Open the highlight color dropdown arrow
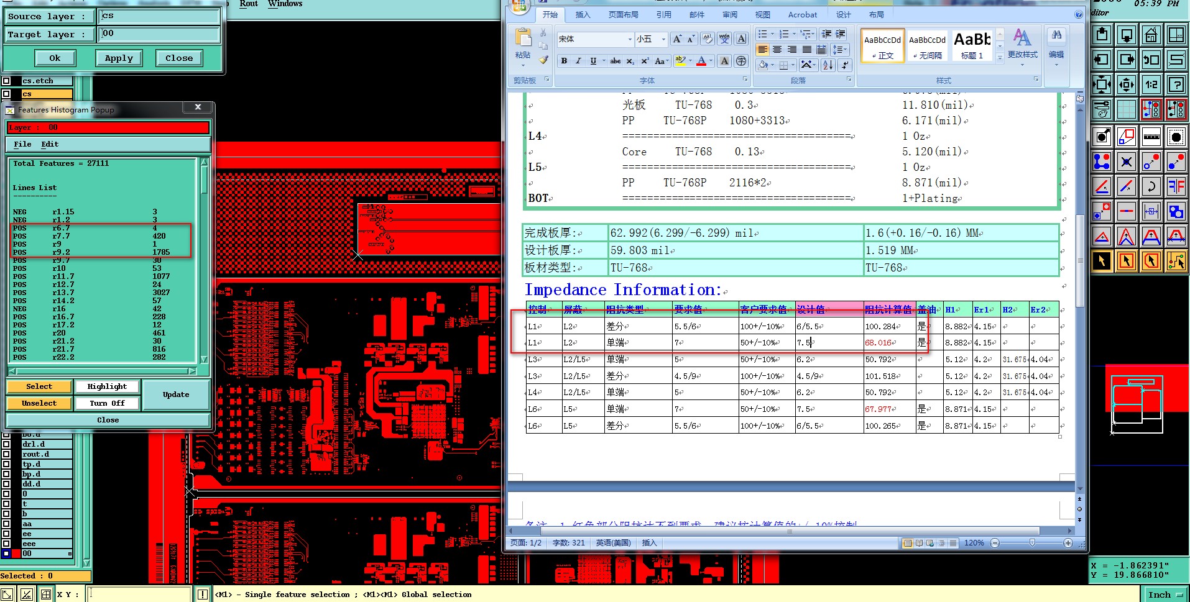This screenshot has width=1190, height=602. (x=691, y=61)
